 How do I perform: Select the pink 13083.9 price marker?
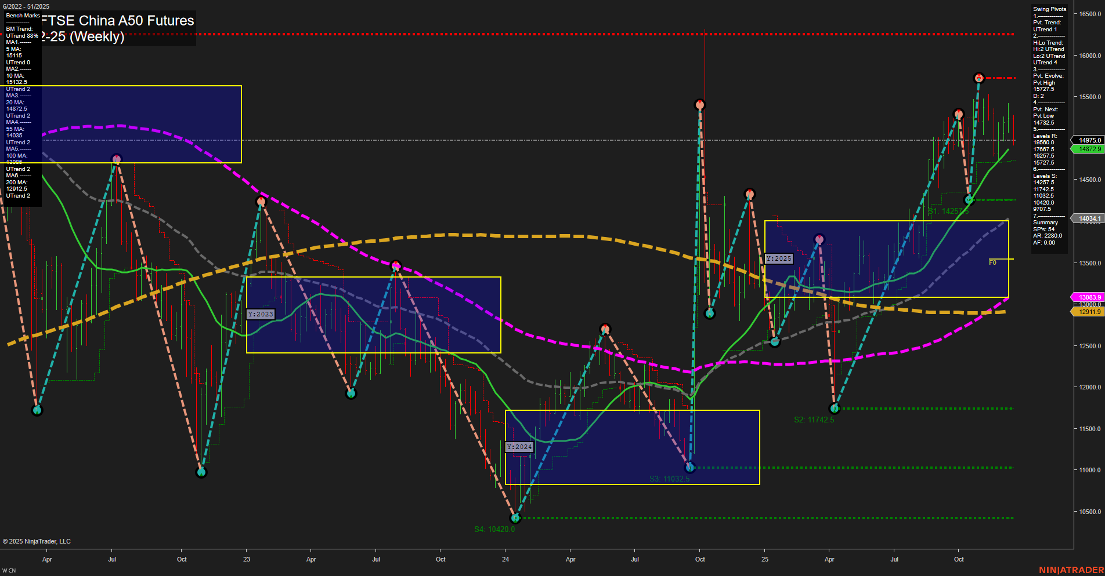point(1089,297)
